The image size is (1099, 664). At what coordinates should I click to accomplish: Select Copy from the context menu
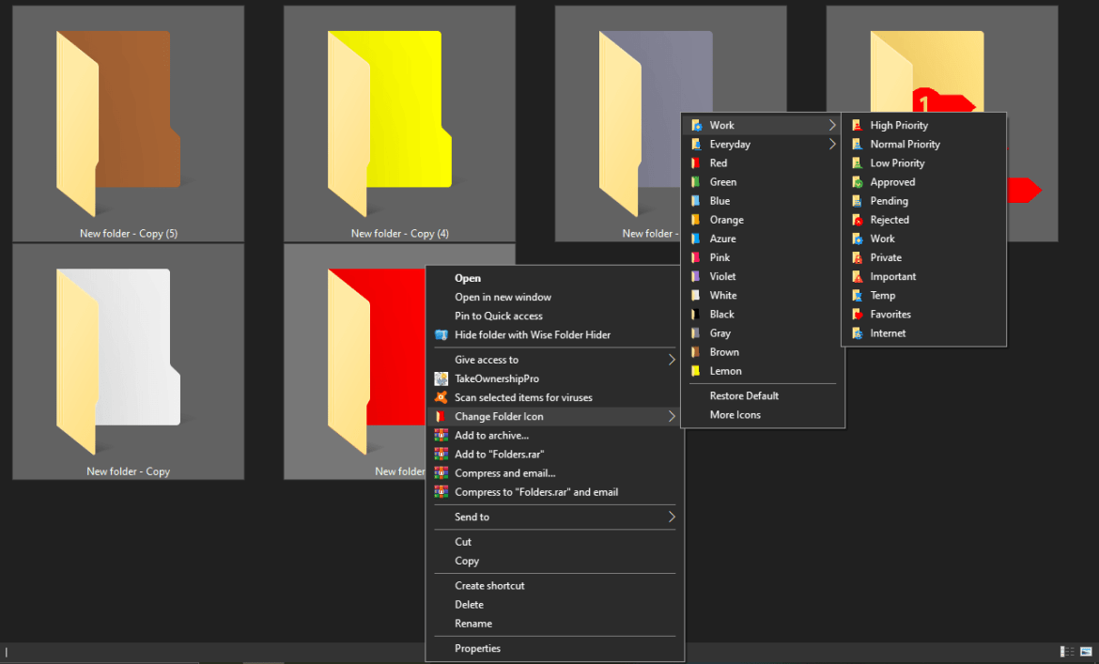point(466,561)
